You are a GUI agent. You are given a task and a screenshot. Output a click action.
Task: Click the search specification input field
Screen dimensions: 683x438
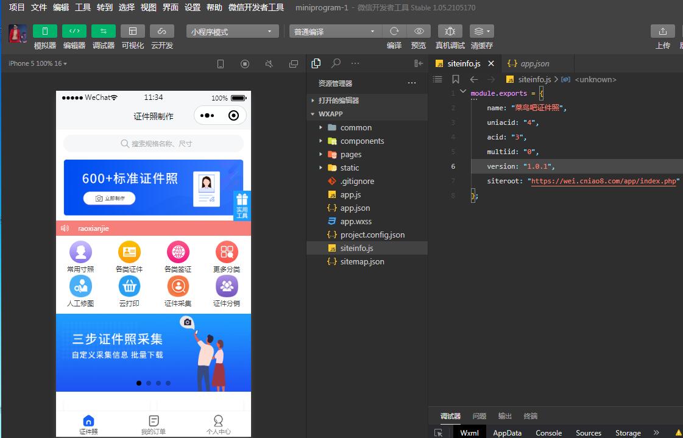[154, 144]
